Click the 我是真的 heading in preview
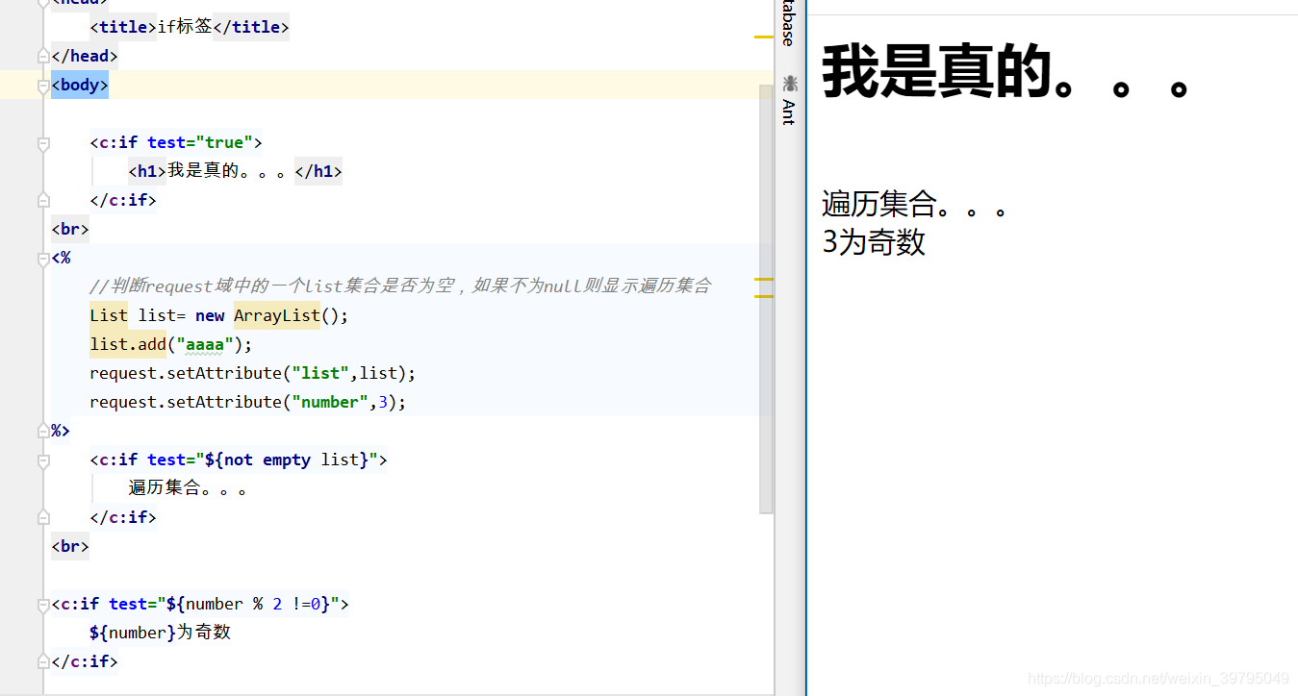This screenshot has width=1298, height=696. coord(1006,72)
